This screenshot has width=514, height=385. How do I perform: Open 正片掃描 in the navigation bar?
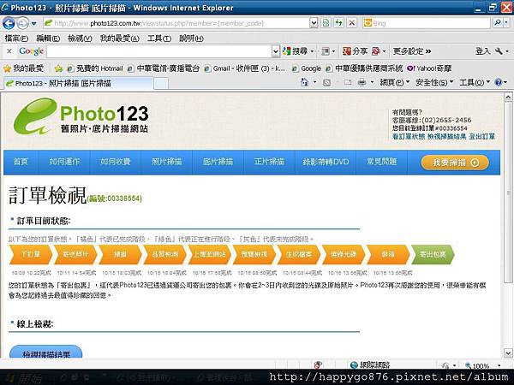[269, 162]
